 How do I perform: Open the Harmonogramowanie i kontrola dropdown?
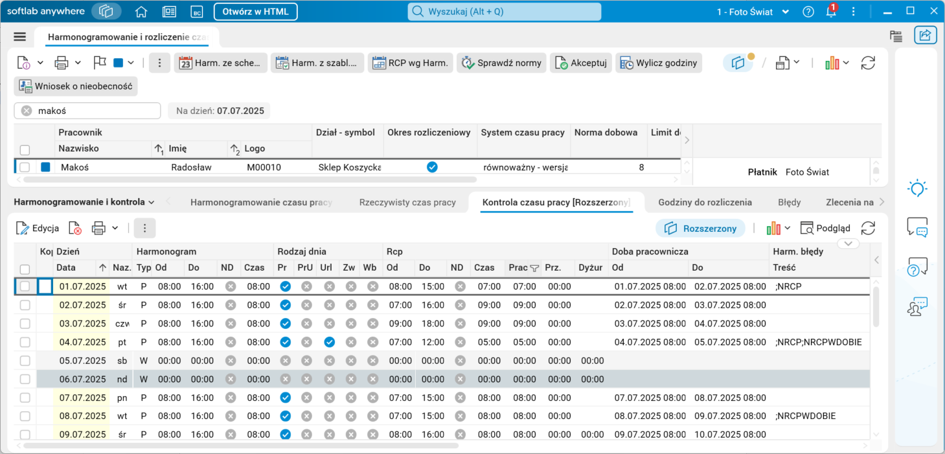pos(84,202)
